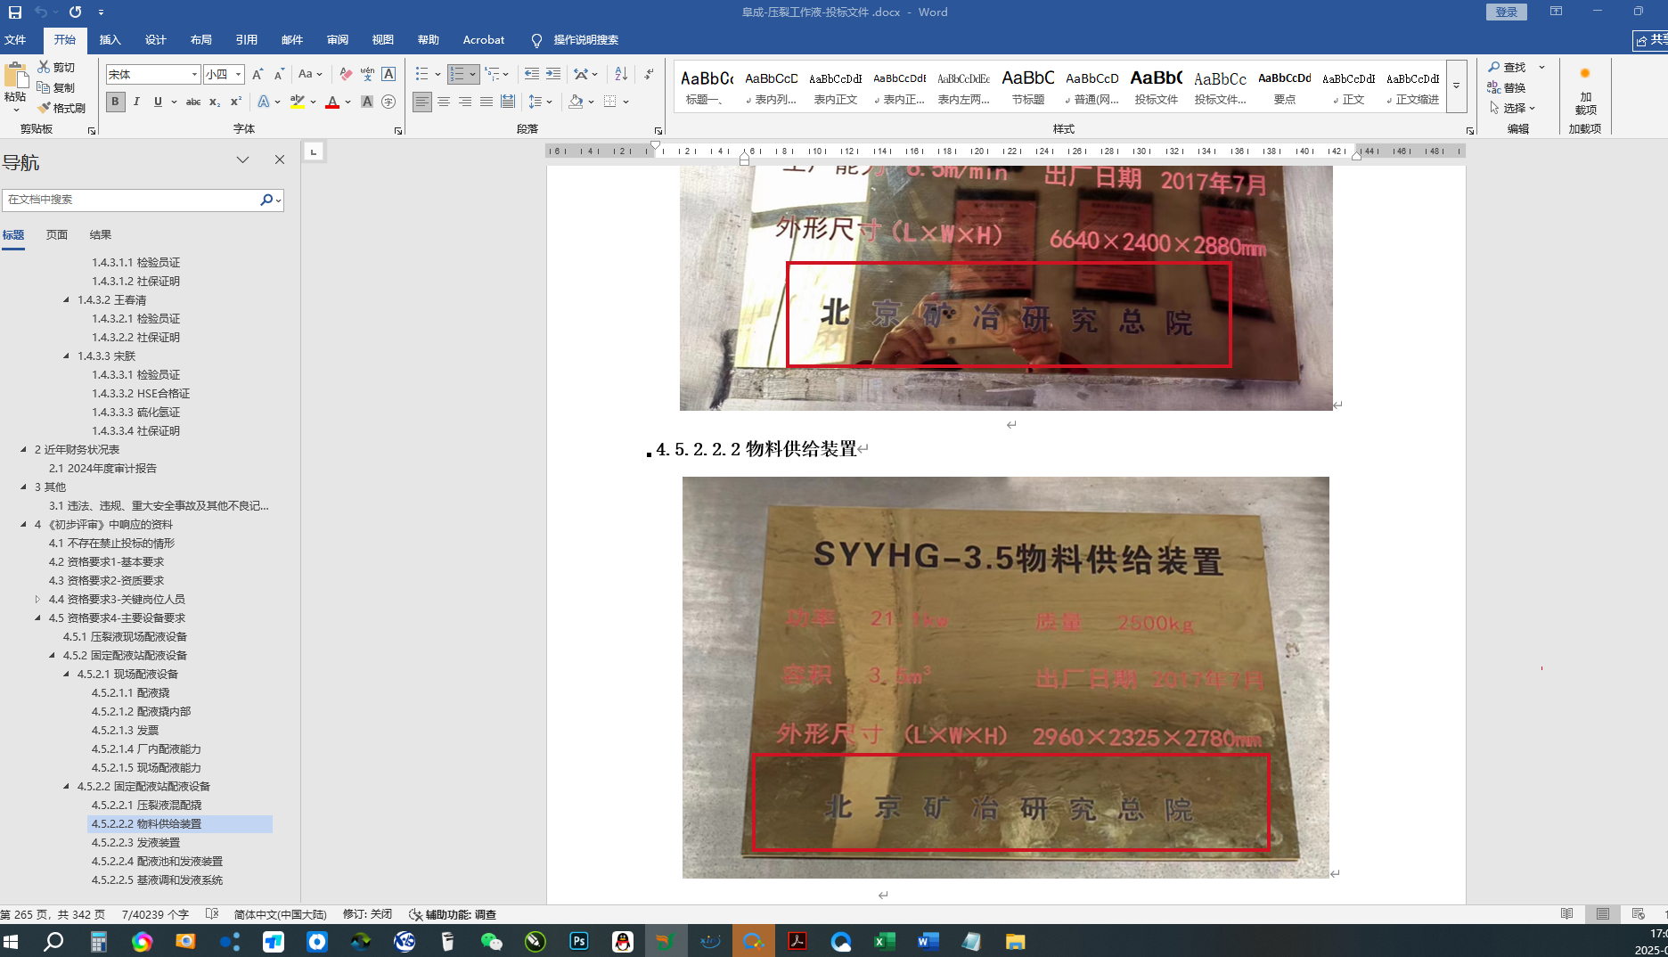This screenshot has width=1668, height=957.
Task: Open the bullet list dropdown arrow
Action: 437,75
